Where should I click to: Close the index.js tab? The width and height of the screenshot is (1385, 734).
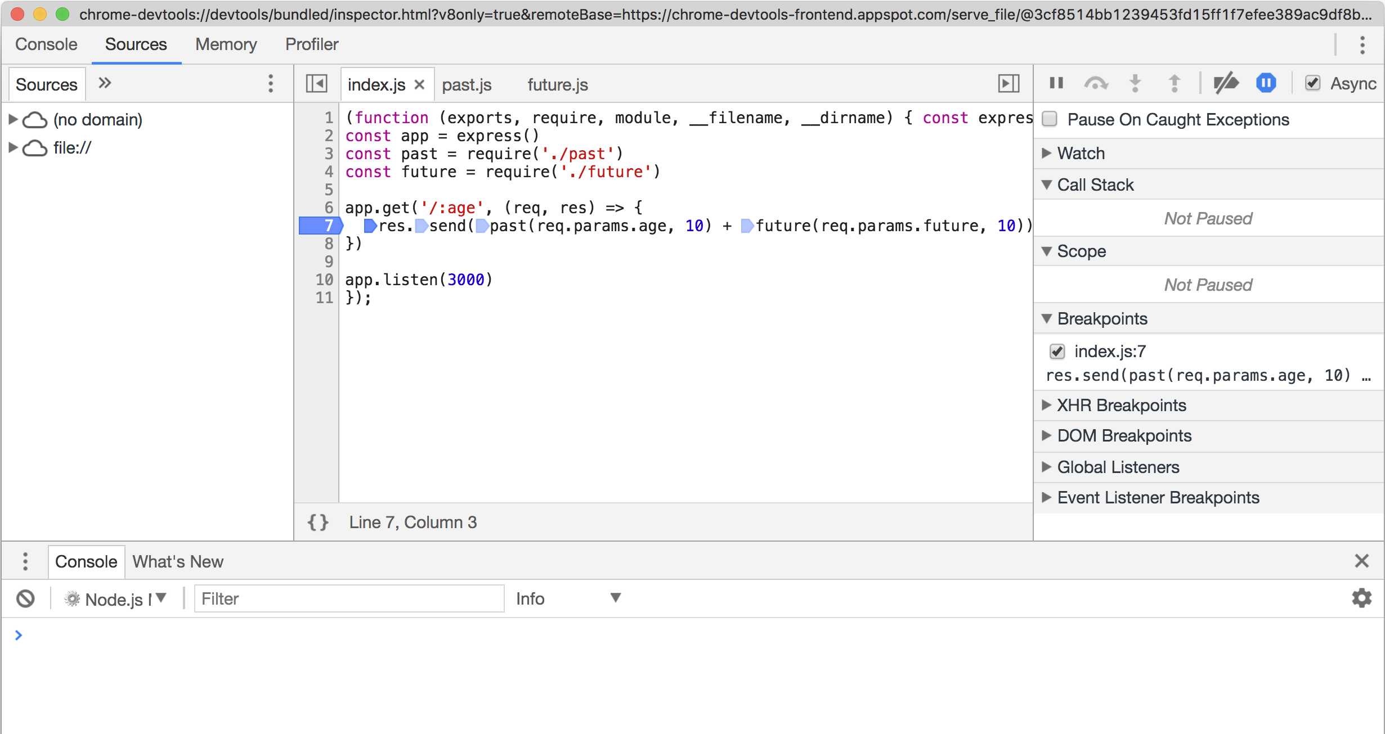point(419,84)
